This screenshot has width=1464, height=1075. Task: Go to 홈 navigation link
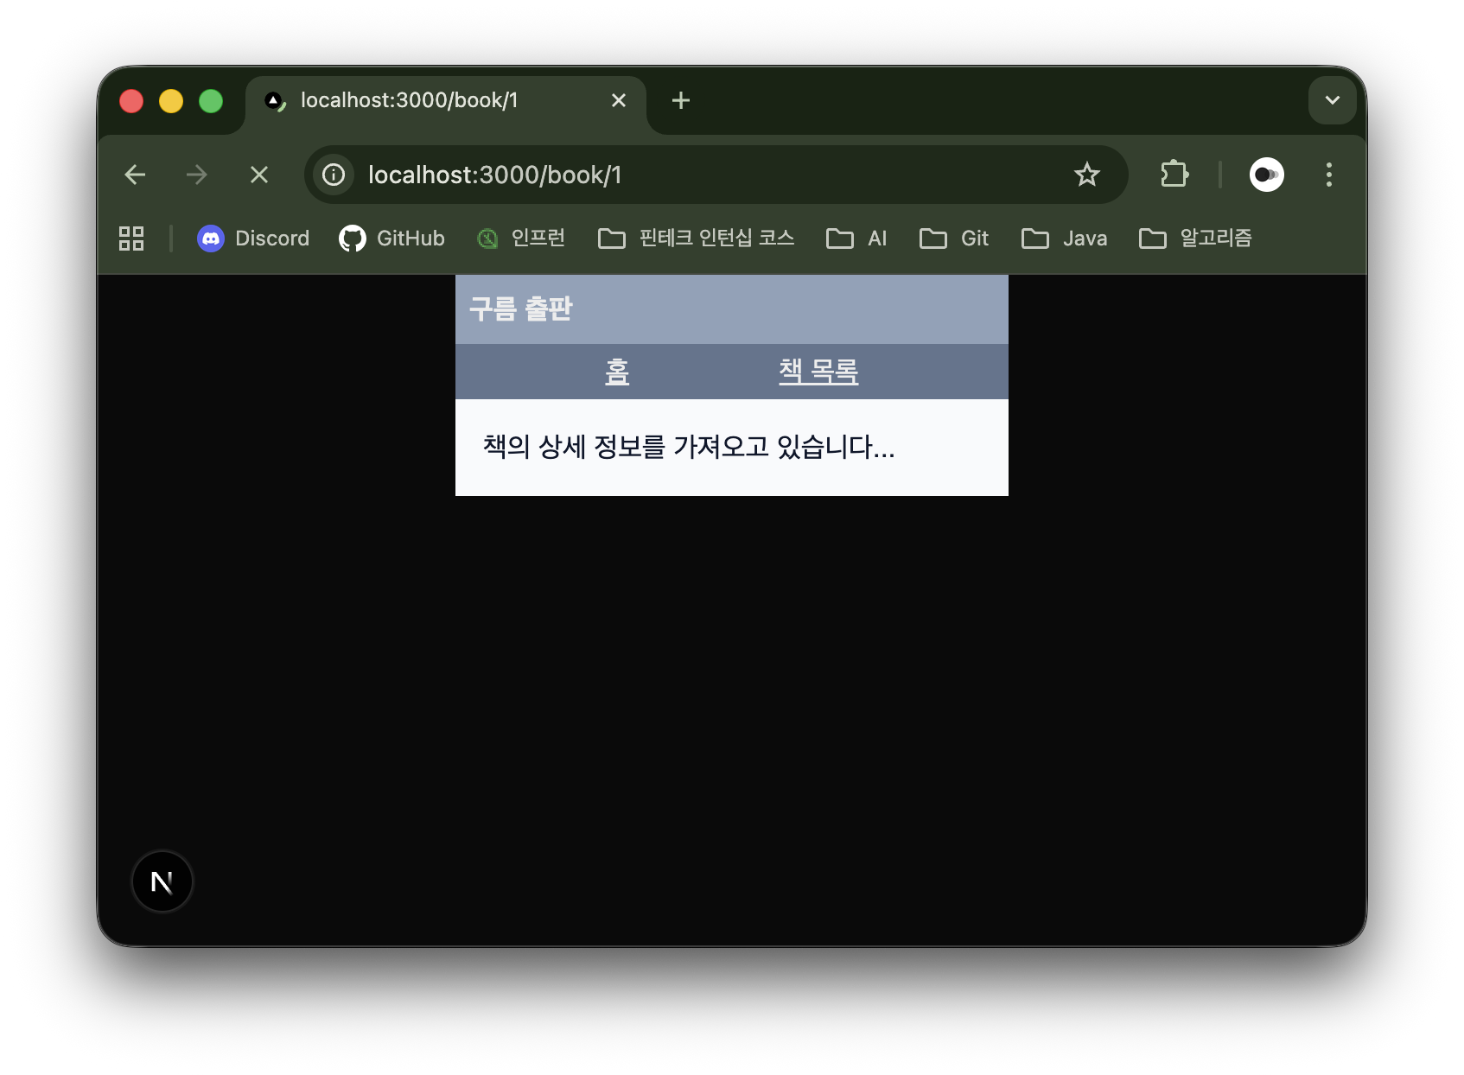[616, 372]
